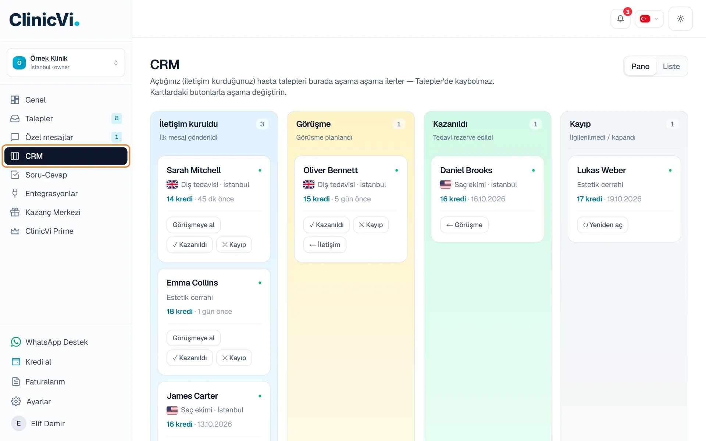The image size is (706, 441).
Task: Click the Soru-Cevap checkbox icon
Action: click(15, 175)
